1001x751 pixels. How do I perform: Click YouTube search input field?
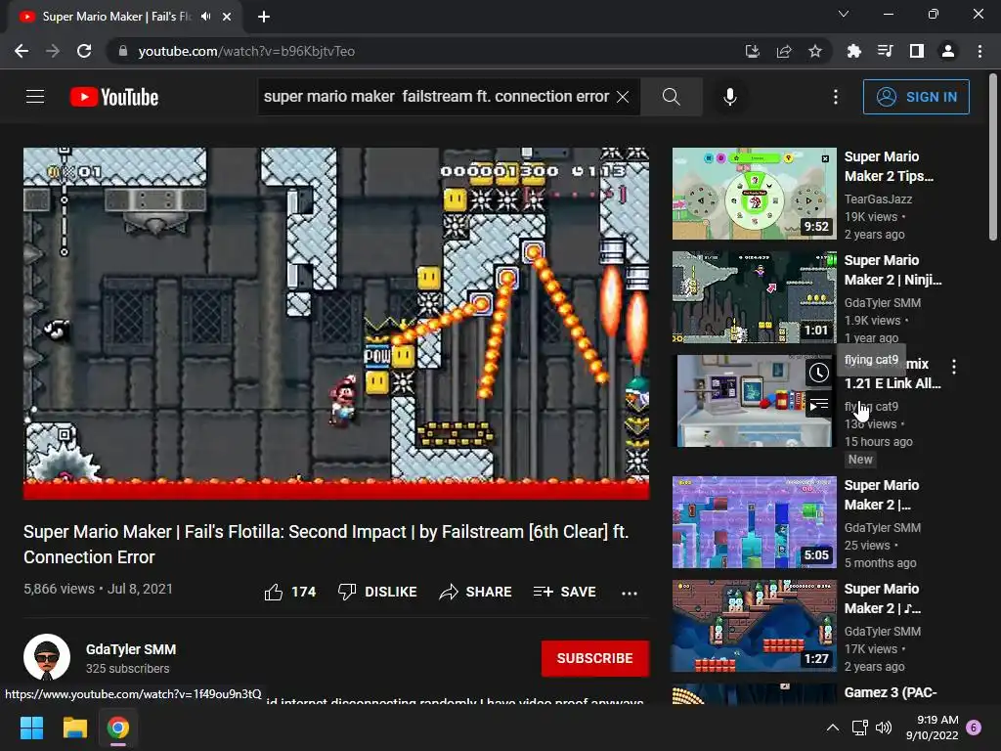click(436, 97)
